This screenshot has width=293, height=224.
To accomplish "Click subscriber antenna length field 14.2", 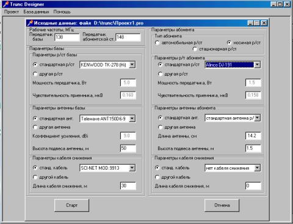I will tap(253, 135).
